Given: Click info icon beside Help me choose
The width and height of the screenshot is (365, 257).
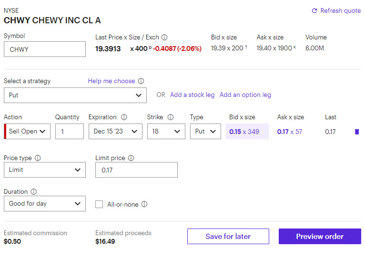Looking at the screenshot, I should (x=141, y=81).
